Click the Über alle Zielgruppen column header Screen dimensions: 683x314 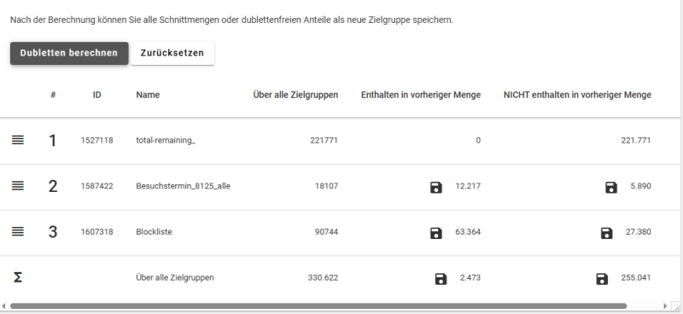(x=295, y=95)
